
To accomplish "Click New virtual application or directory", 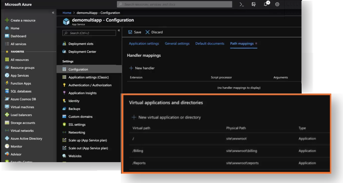I will [x=166, y=117].
